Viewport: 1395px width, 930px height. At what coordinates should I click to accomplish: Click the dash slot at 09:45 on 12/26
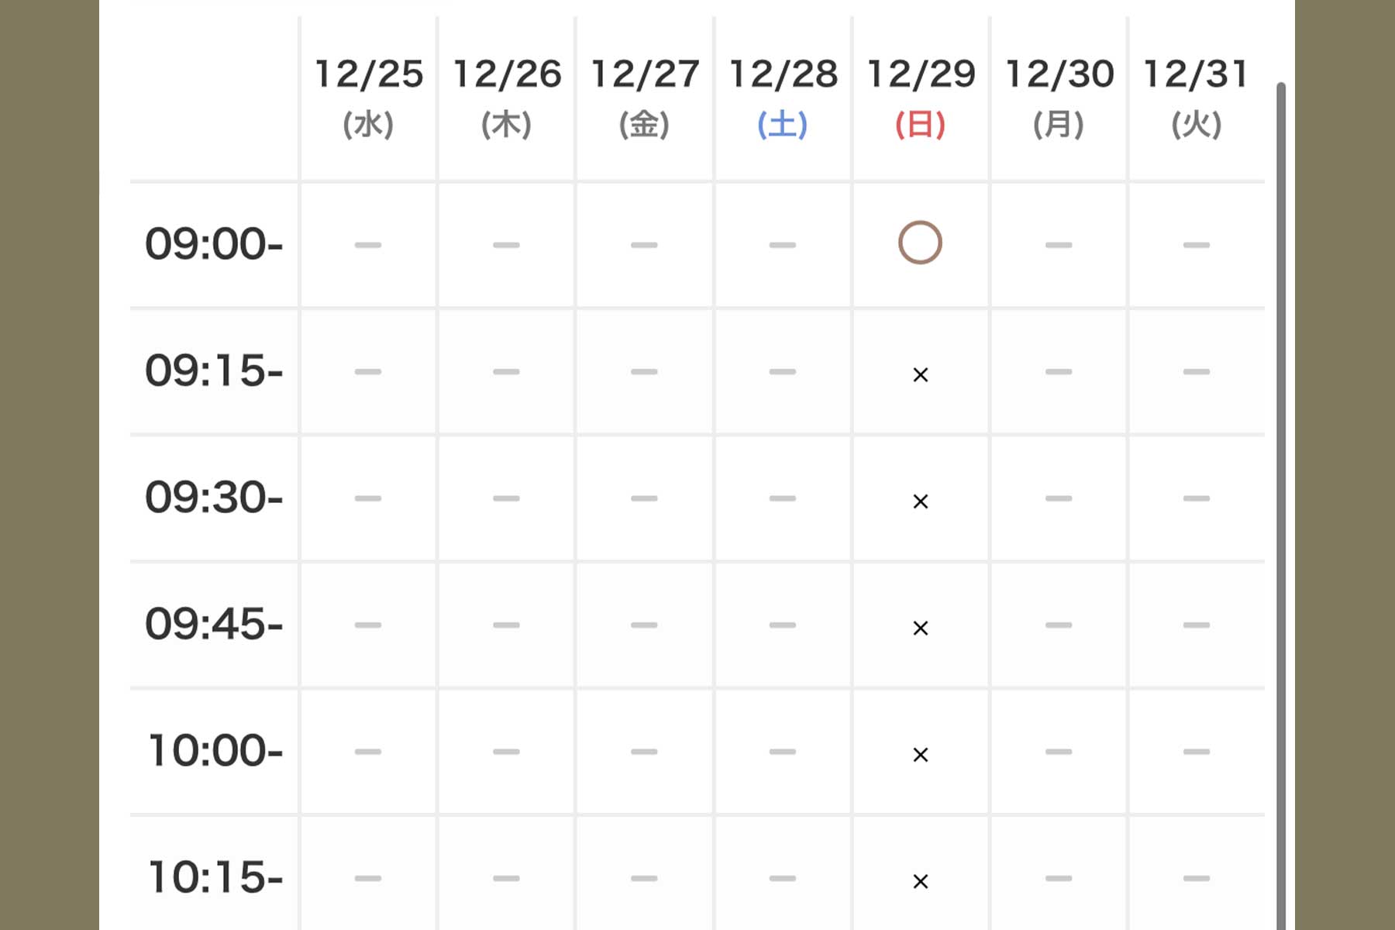click(x=506, y=625)
